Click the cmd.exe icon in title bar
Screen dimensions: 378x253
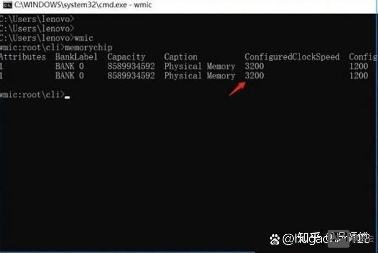(7, 5)
